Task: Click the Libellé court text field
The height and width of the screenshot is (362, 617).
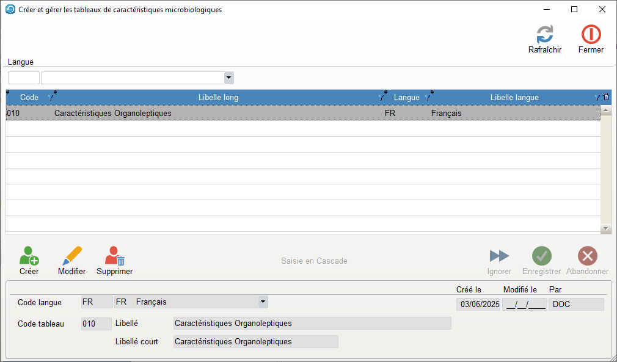Action: (x=255, y=342)
